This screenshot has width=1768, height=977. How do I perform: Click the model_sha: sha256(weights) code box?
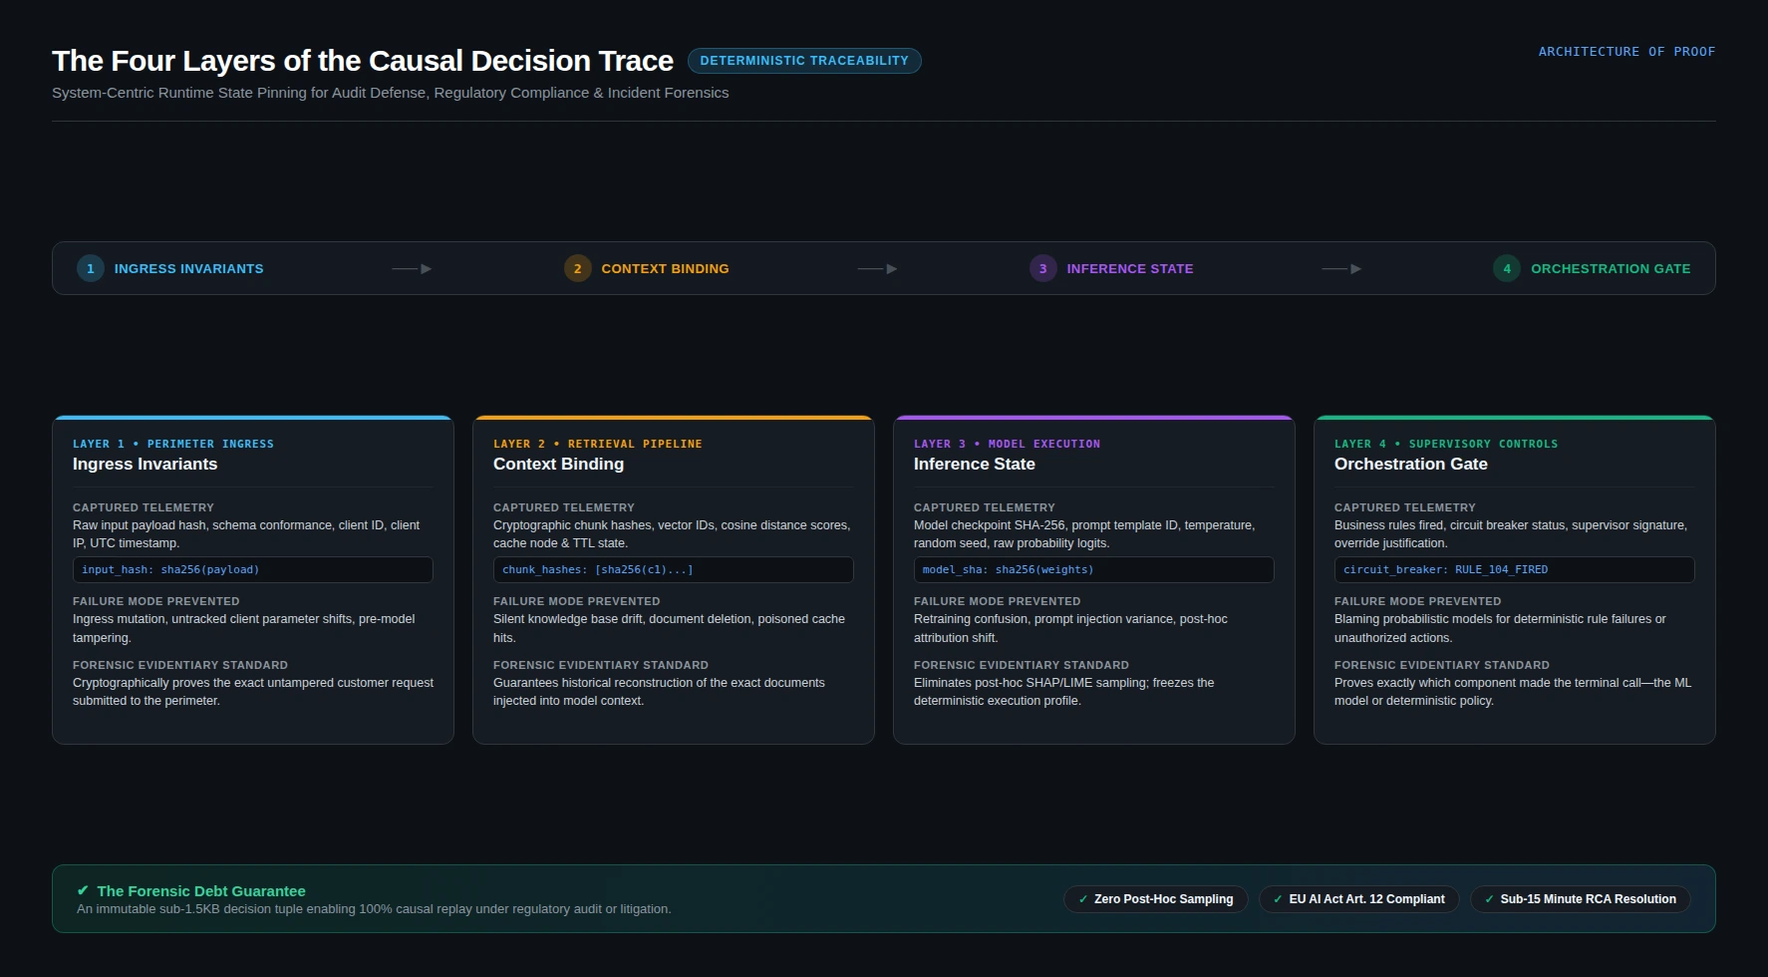coord(1094,569)
